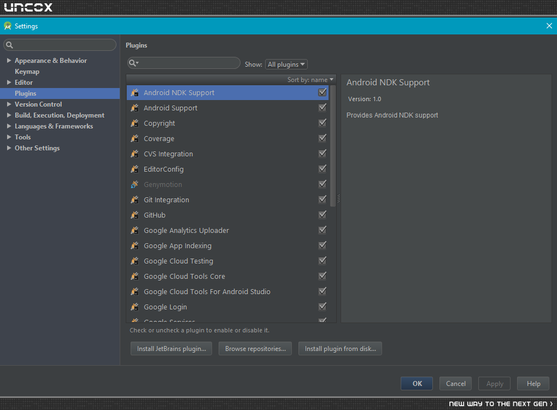Click the Cancel button
This screenshot has height=410, width=557.
pos(455,383)
